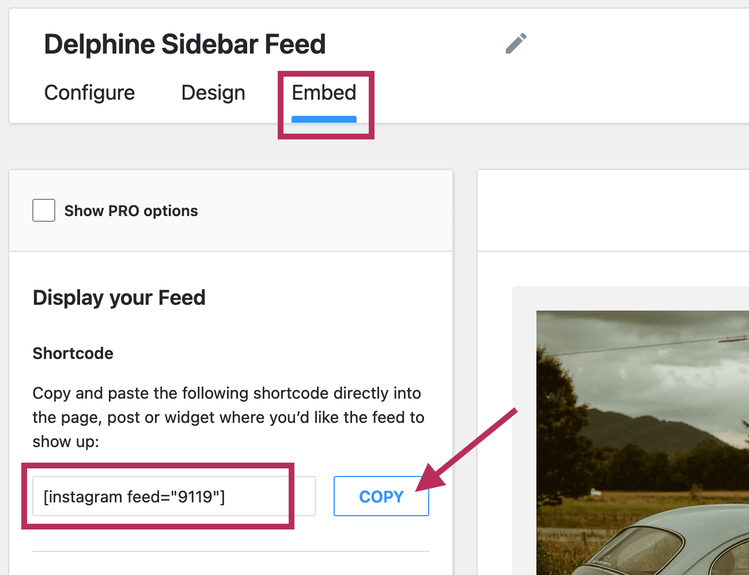Enable the Show PRO options checkbox
This screenshot has width=749, height=575.
coord(44,211)
